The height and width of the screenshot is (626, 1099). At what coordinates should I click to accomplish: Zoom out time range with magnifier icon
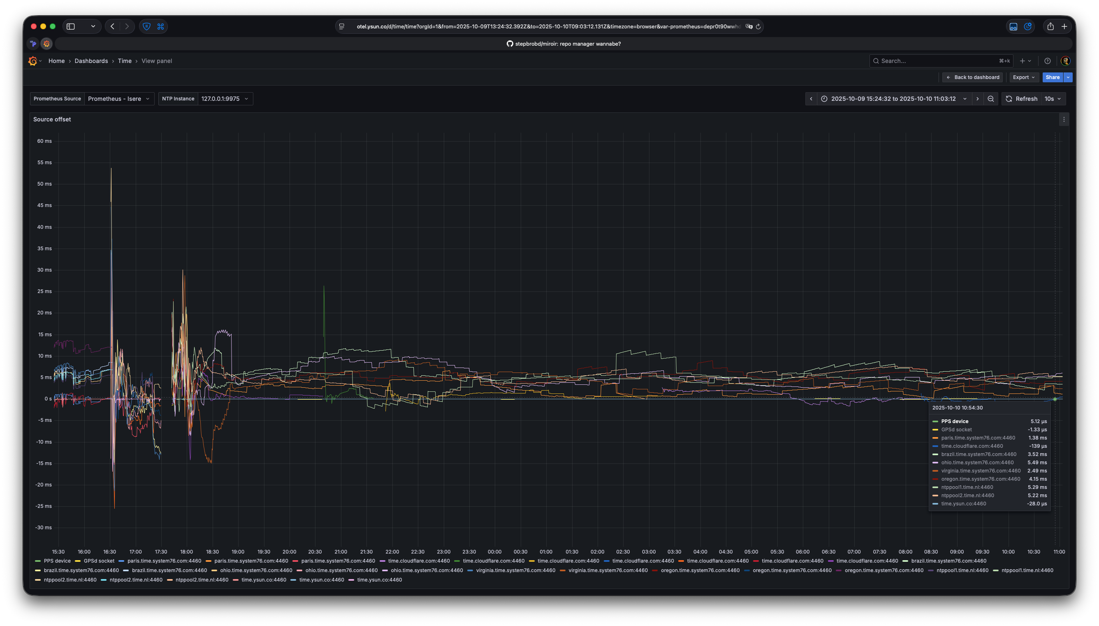tap(990, 99)
